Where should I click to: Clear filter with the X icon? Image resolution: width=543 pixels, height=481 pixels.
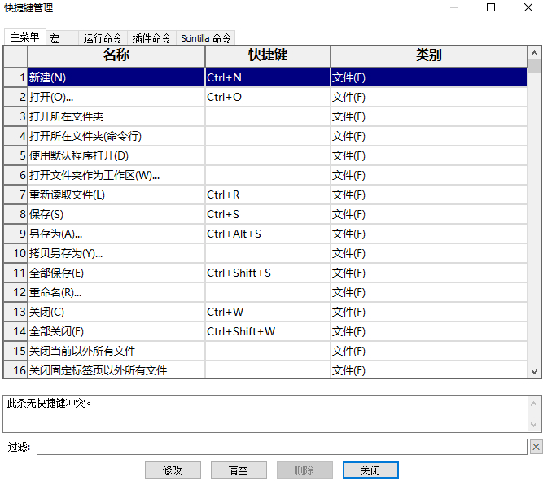[536, 447]
